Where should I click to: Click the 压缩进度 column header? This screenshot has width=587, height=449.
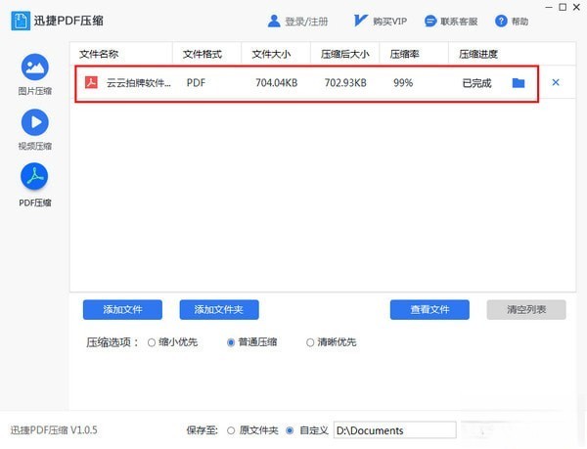pos(478,54)
